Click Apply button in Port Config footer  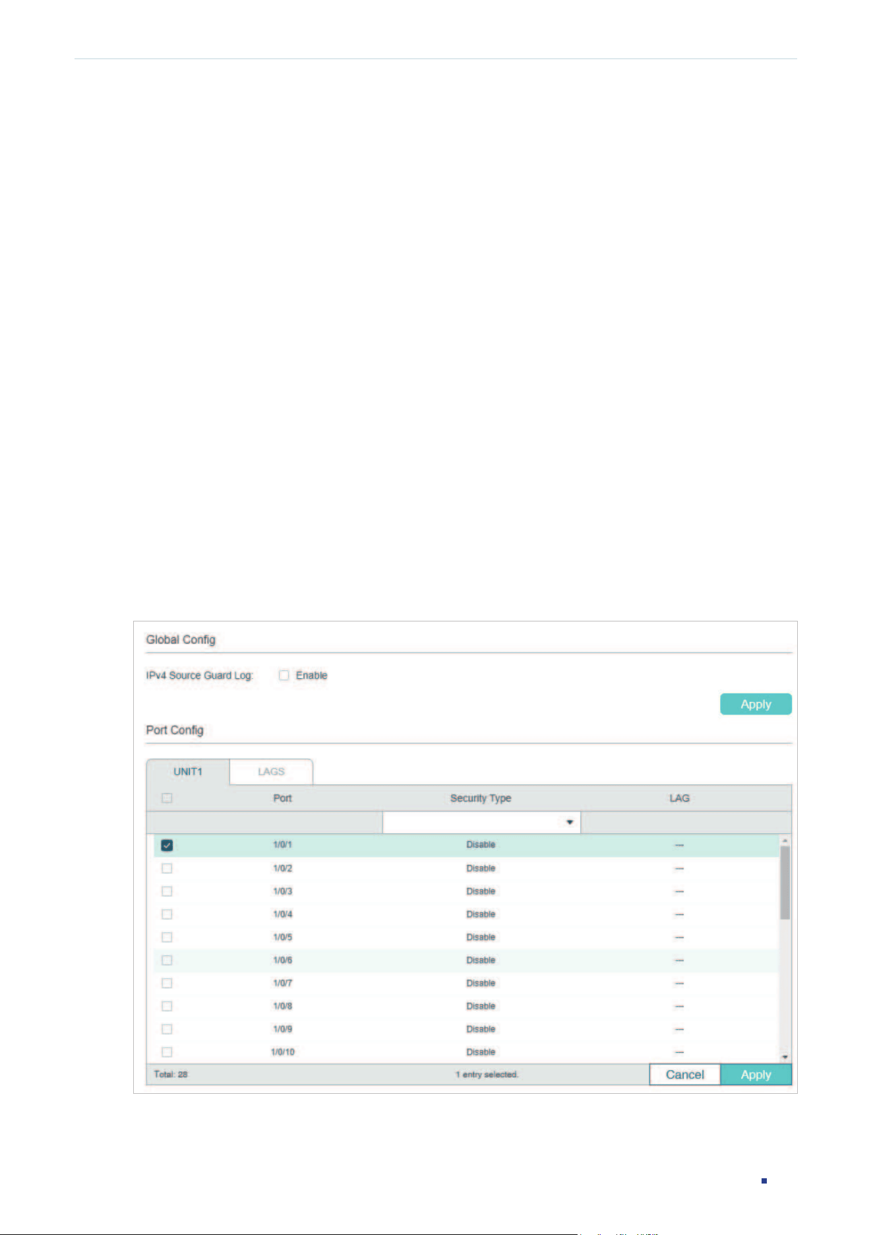[756, 1074]
